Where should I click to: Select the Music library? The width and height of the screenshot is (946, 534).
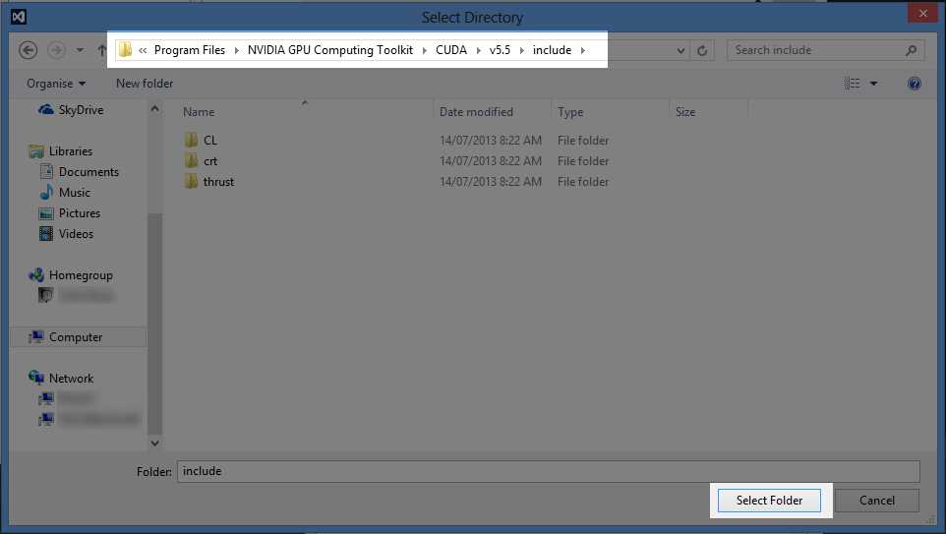click(74, 193)
